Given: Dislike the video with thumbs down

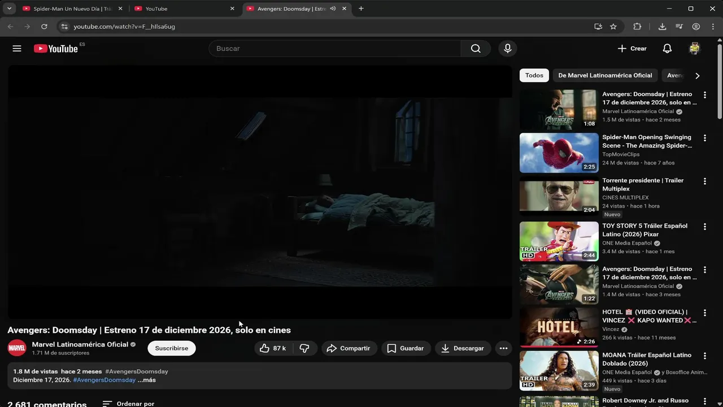Looking at the screenshot, I should 304,348.
